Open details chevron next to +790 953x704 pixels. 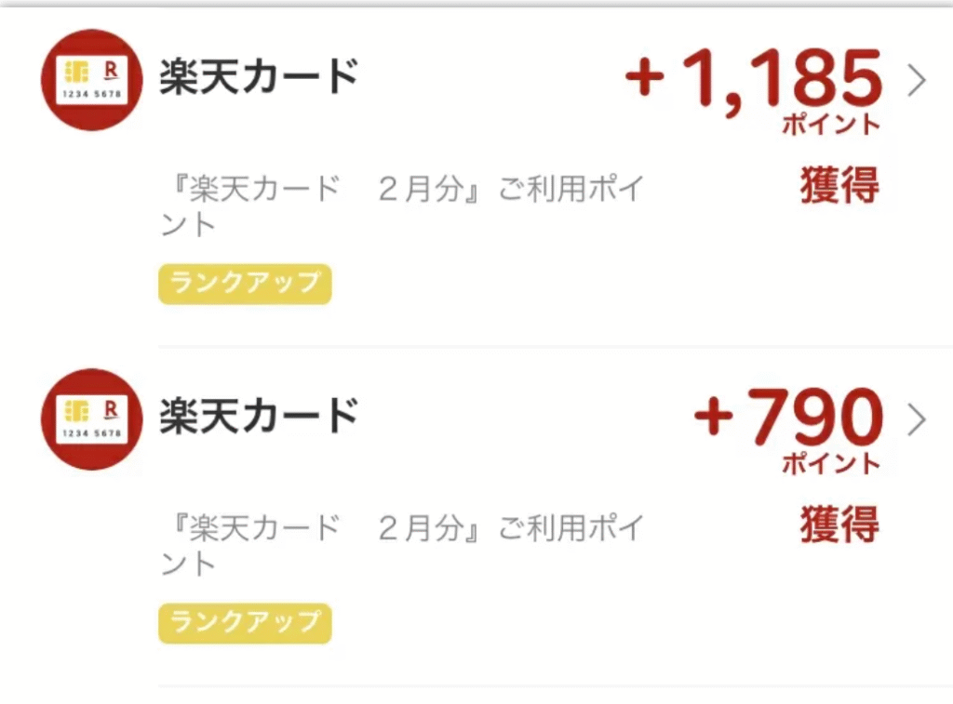pyautogui.click(x=917, y=419)
